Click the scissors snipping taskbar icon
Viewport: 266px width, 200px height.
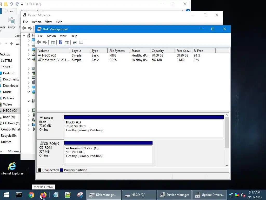[x=80, y=195]
